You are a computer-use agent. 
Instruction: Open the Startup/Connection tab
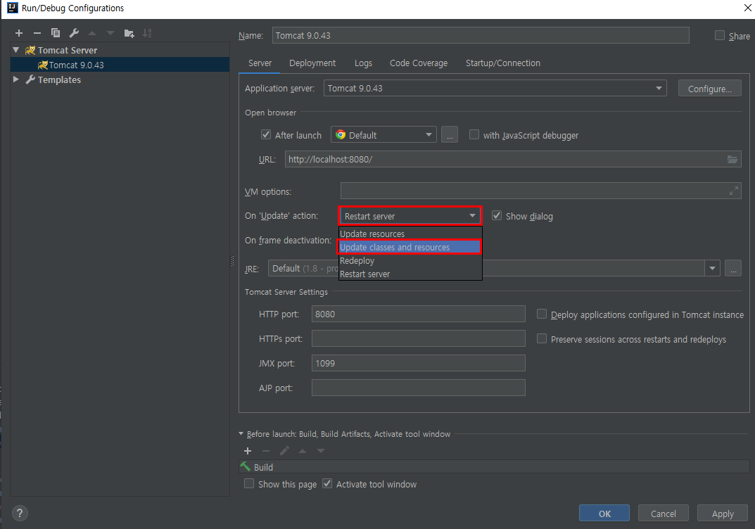(502, 63)
